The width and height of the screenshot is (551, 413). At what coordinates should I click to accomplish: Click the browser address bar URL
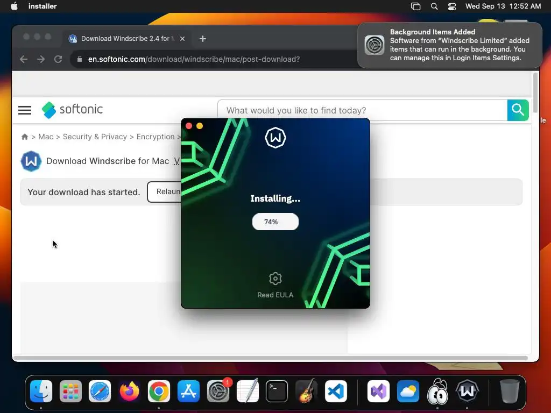pos(194,59)
